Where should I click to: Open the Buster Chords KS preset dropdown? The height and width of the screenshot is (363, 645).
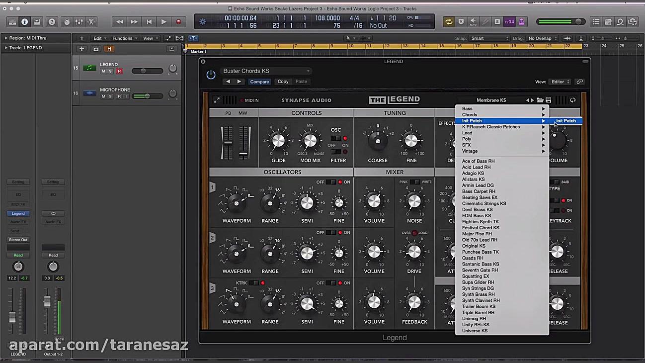pyautogui.click(x=266, y=71)
